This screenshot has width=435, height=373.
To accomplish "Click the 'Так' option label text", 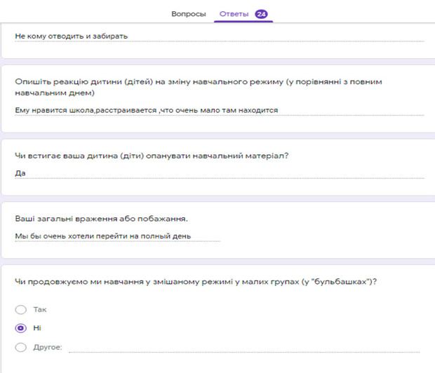I will pyautogui.click(x=40, y=309).
